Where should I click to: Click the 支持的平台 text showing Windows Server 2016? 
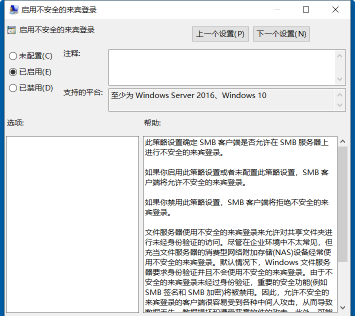(x=189, y=95)
